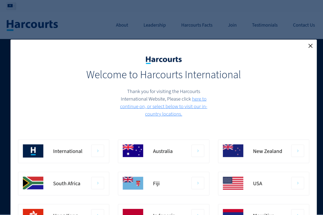
Task: Click the New Zealand flag icon
Action: pyautogui.click(x=233, y=151)
